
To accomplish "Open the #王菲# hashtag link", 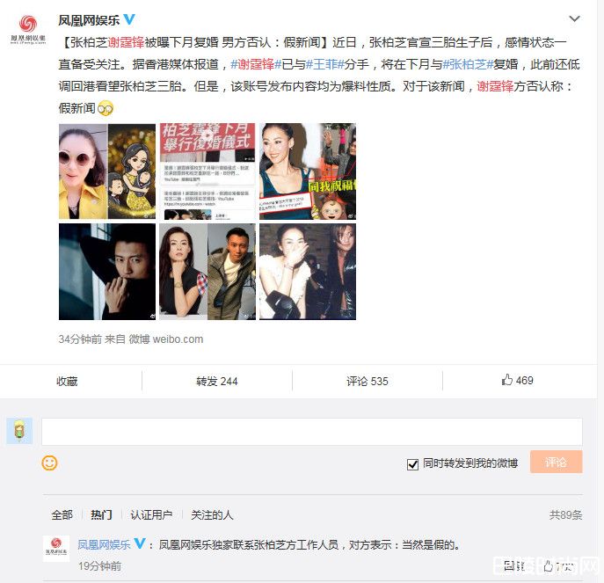I will pyautogui.click(x=324, y=64).
